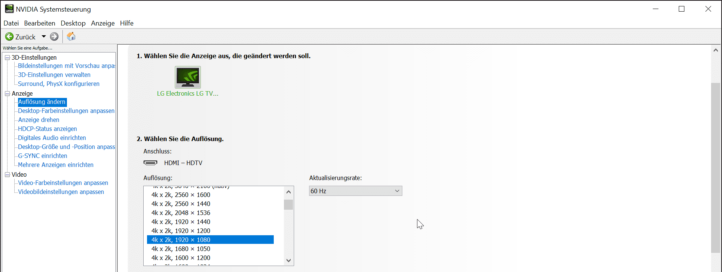Open back history dropdown arrow next to Zurück
This screenshot has width=722, height=272.
44,36
